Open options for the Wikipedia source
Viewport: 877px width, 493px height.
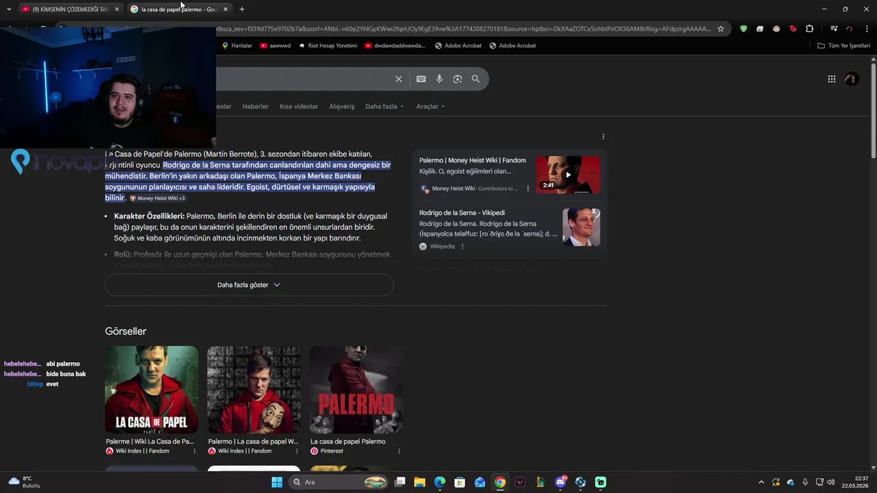click(462, 246)
